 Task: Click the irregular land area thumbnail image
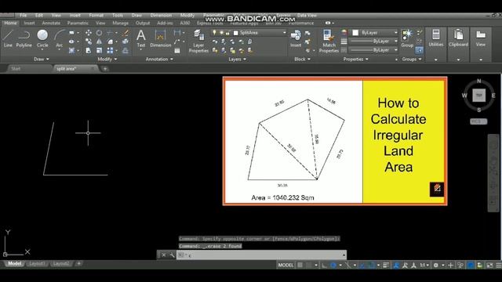point(335,141)
